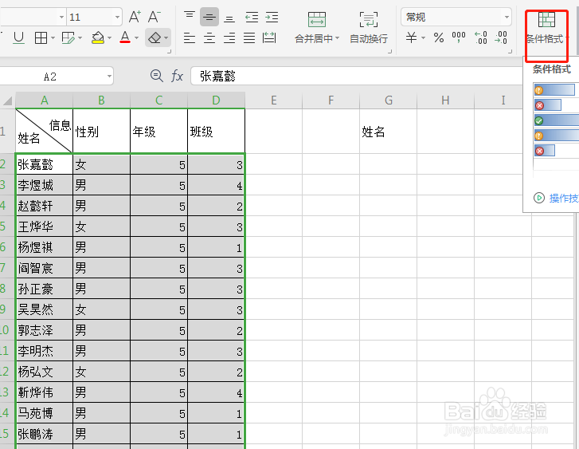Viewport: 579px width, 449px height.
Task: Apply the red font color
Action: click(x=125, y=37)
